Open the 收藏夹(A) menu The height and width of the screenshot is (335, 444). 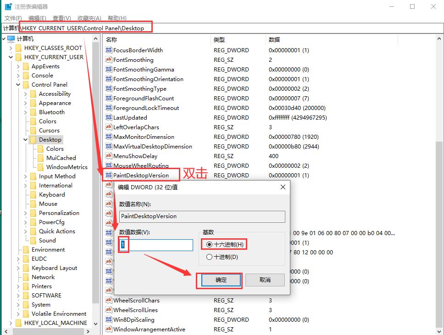[89, 18]
